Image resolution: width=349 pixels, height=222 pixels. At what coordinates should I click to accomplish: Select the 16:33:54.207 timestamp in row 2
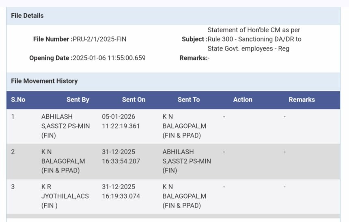click(x=121, y=161)
